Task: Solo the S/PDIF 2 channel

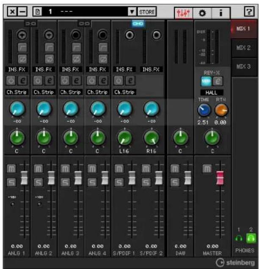Action: pos(146,182)
